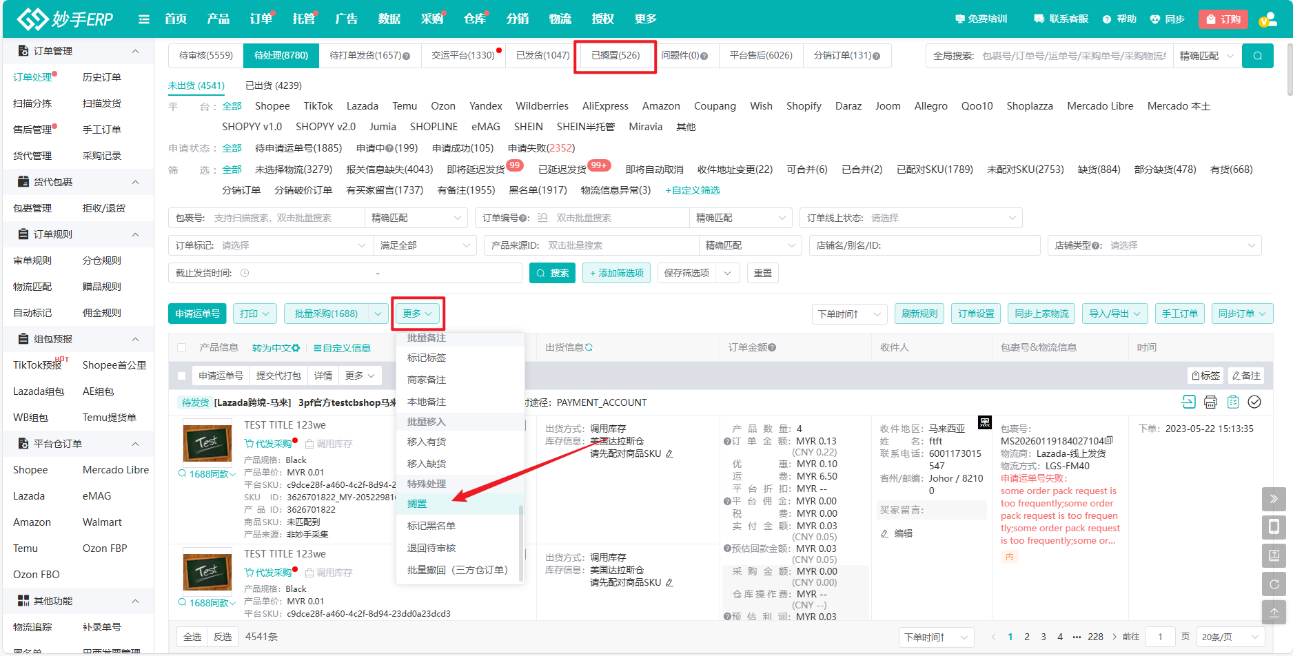
Task: Click the refresh floating icon
Action: click(1274, 584)
